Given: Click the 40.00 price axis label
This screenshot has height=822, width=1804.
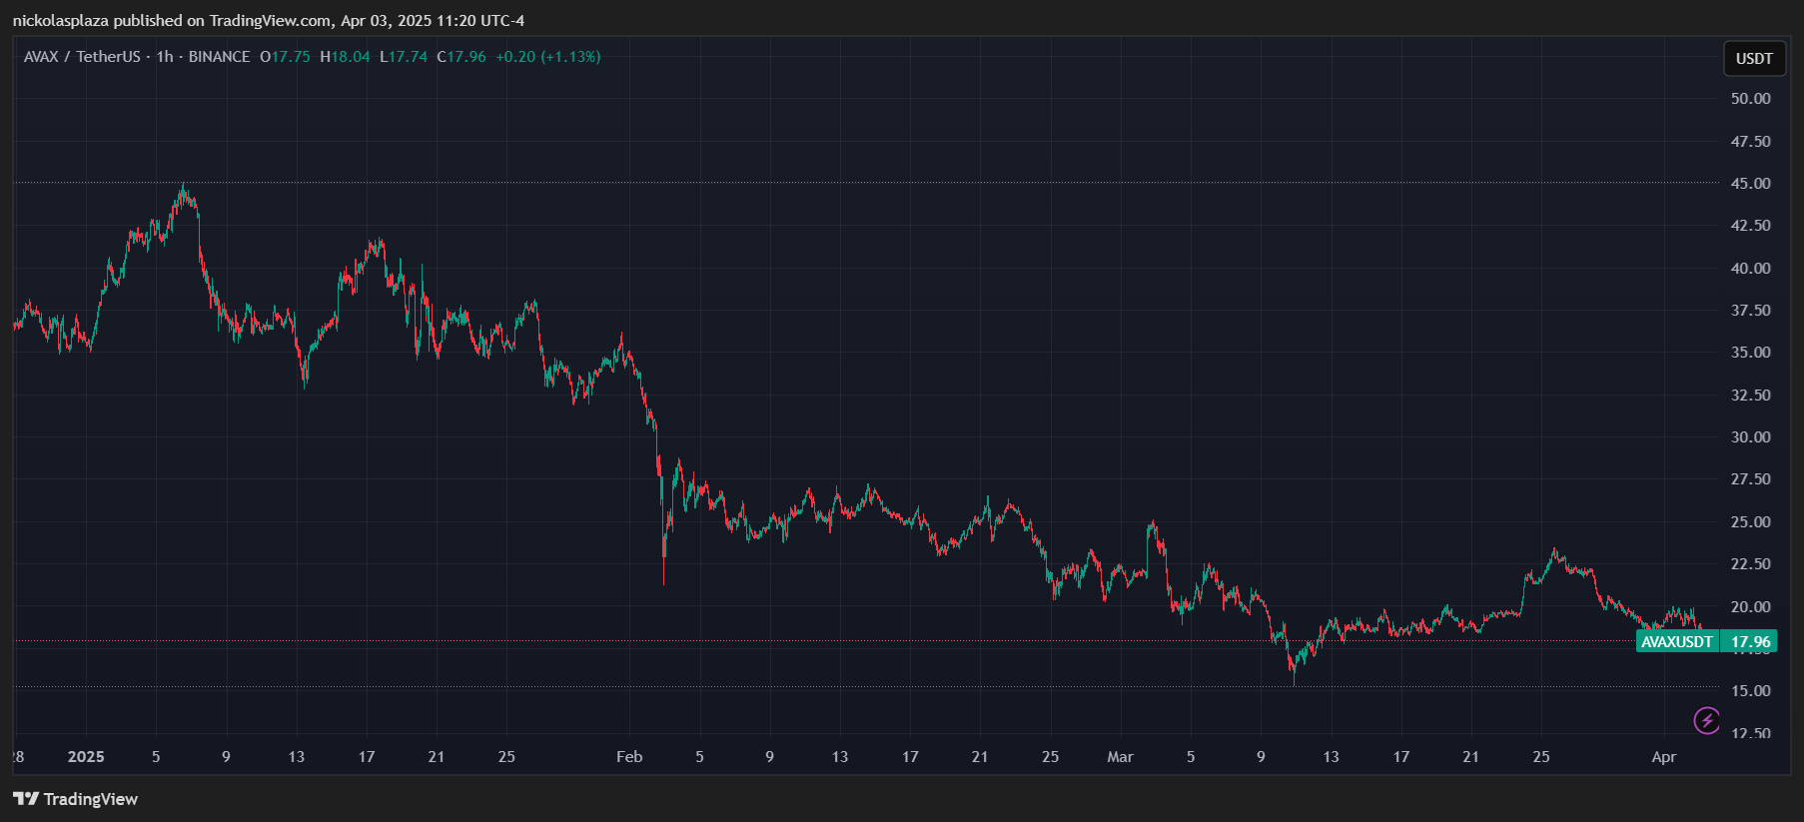Looking at the screenshot, I should click(1750, 269).
